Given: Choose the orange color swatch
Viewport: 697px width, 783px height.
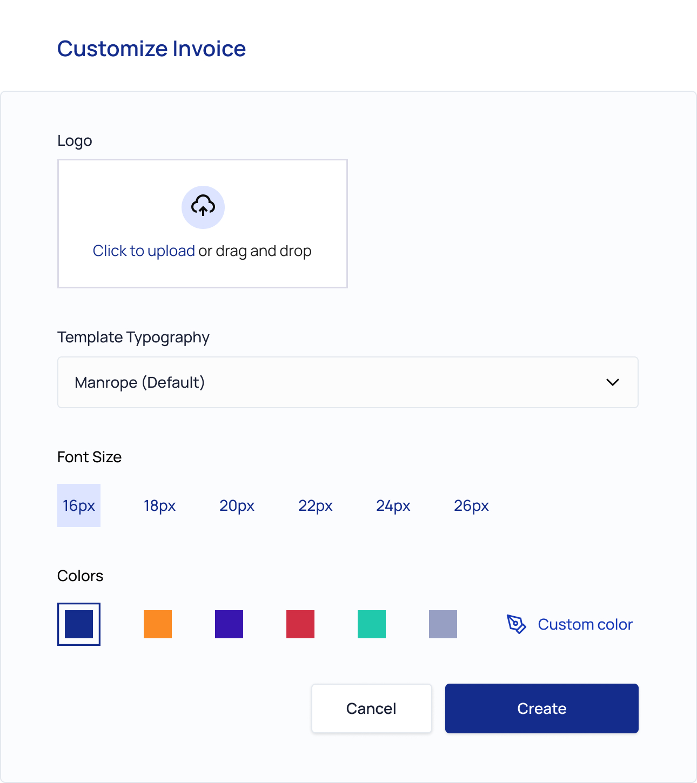Looking at the screenshot, I should [x=158, y=624].
